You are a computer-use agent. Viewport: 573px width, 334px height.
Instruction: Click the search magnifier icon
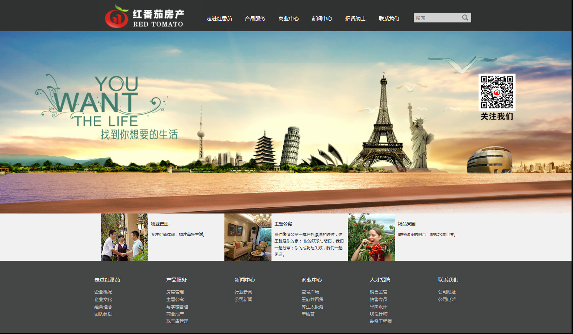465,18
